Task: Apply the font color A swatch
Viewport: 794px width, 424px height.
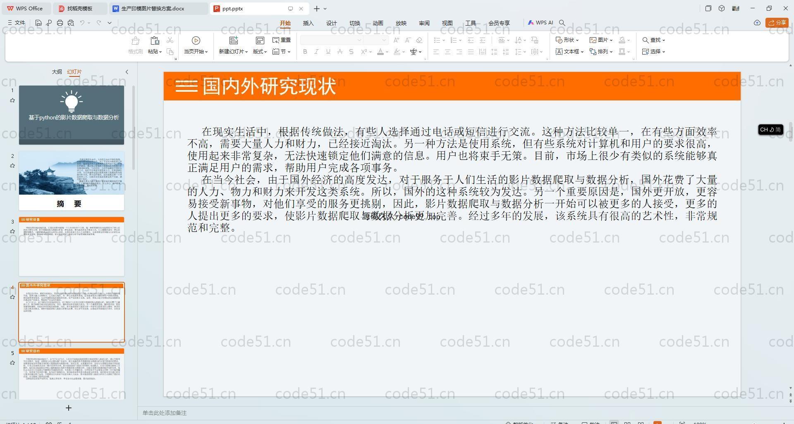Action: [x=380, y=52]
